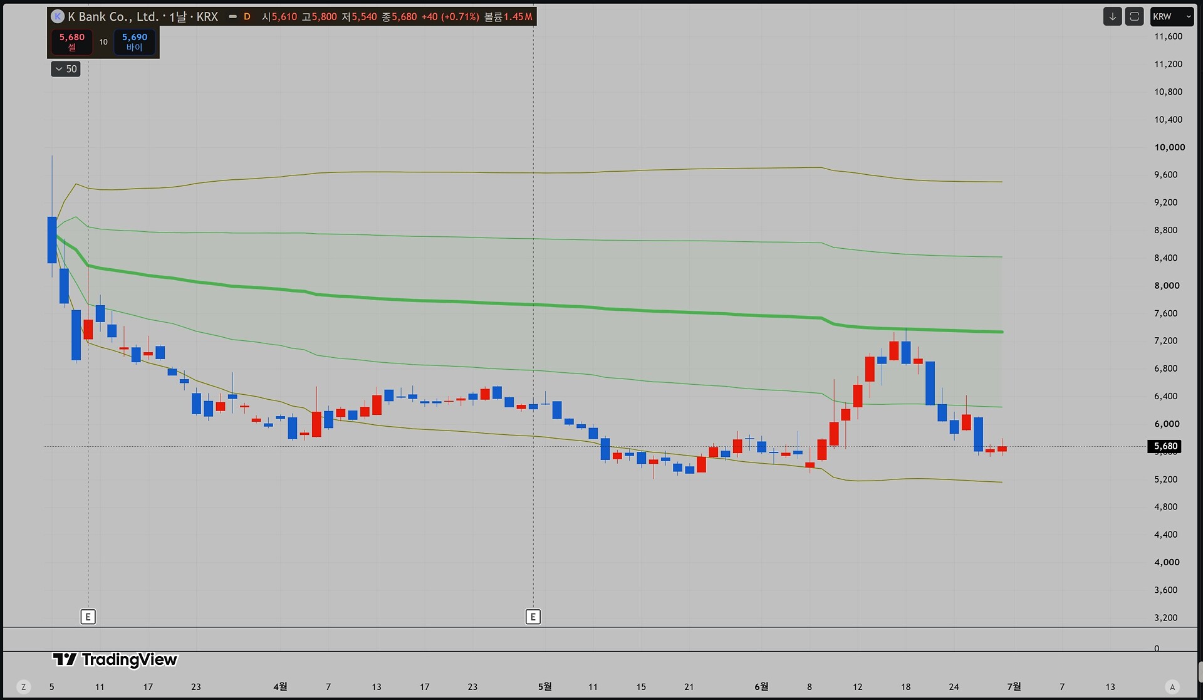The width and height of the screenshot is (1203, 700).
Task: Click the first E earnings marker near March 11
Action: (x=88, y=617)
